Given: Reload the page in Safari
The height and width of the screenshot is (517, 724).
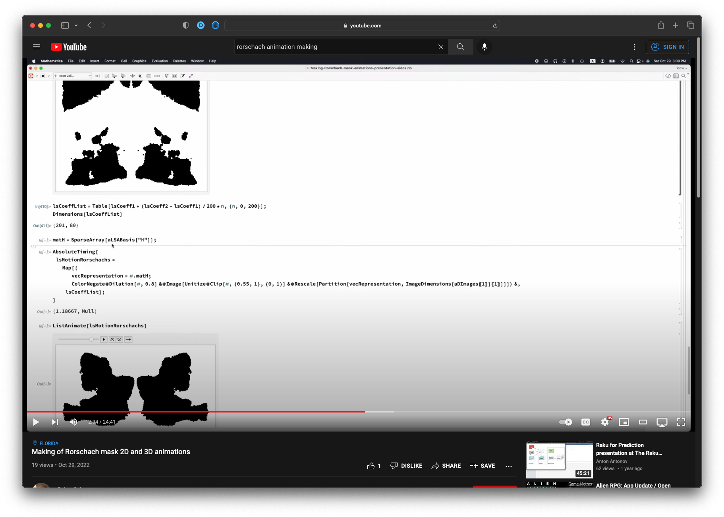Looking at the screenshot, I should click(495, 25).
